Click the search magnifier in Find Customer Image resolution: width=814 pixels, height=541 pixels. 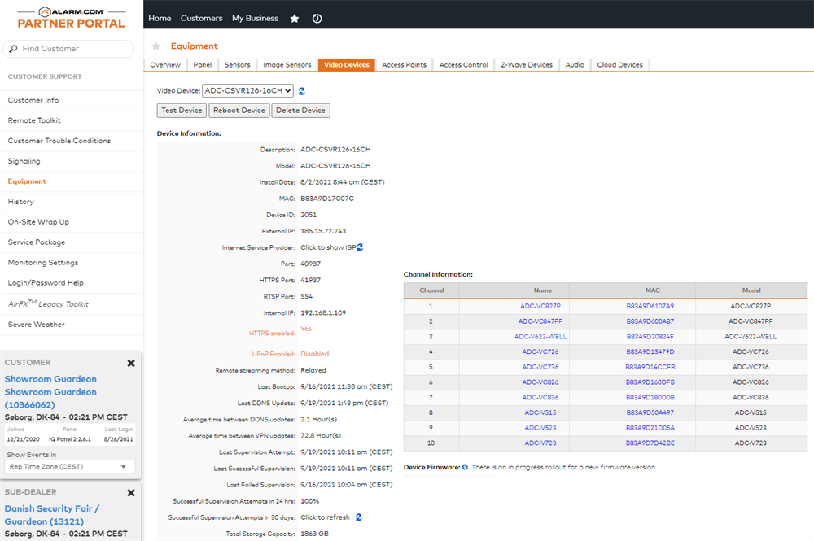(14, 49)
